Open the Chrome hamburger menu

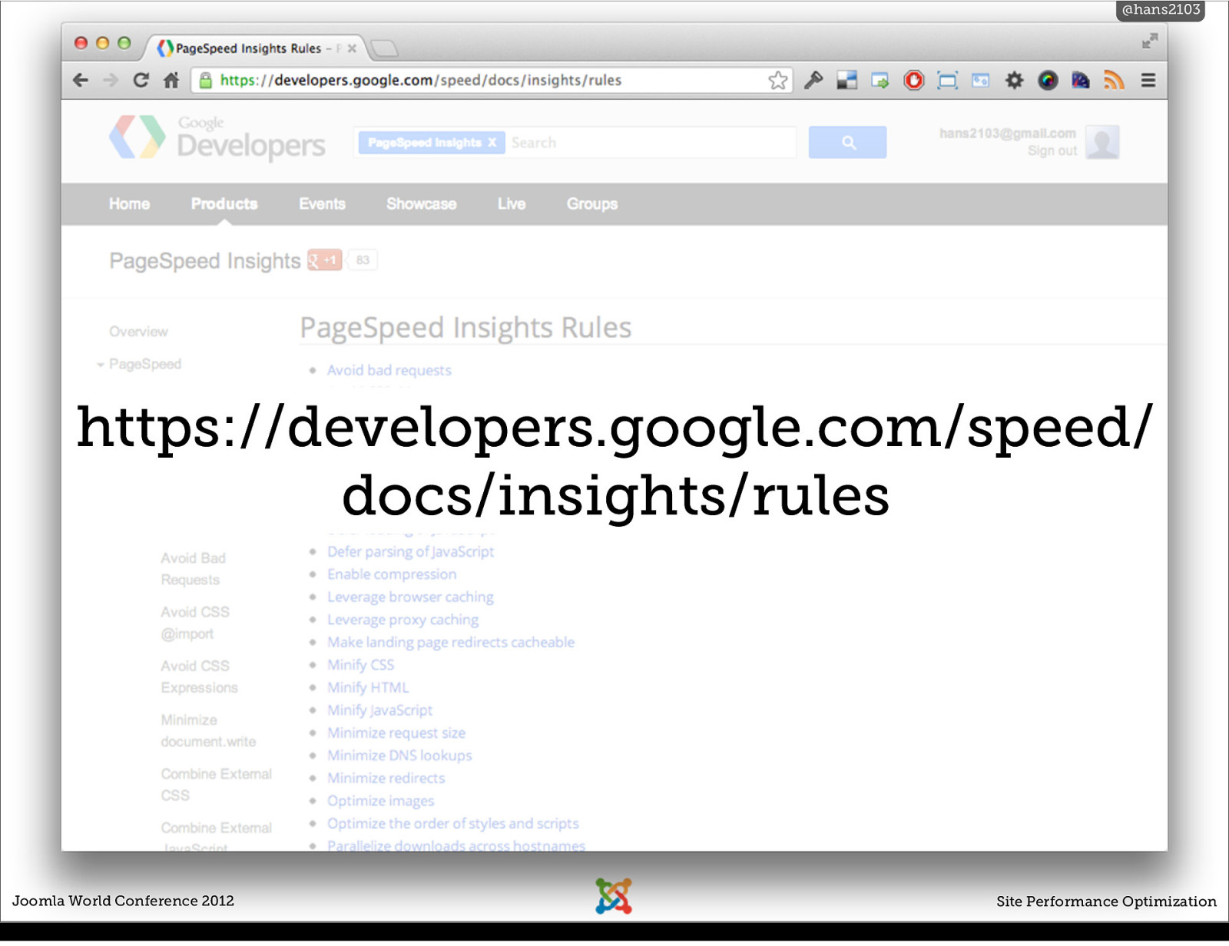coord(1148,80)
